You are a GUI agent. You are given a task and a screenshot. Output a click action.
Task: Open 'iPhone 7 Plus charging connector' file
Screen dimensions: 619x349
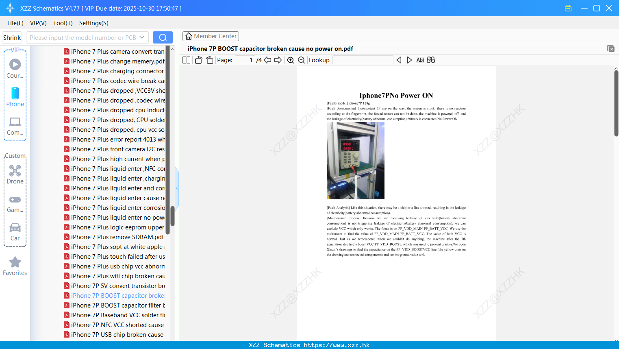[117, 71]
